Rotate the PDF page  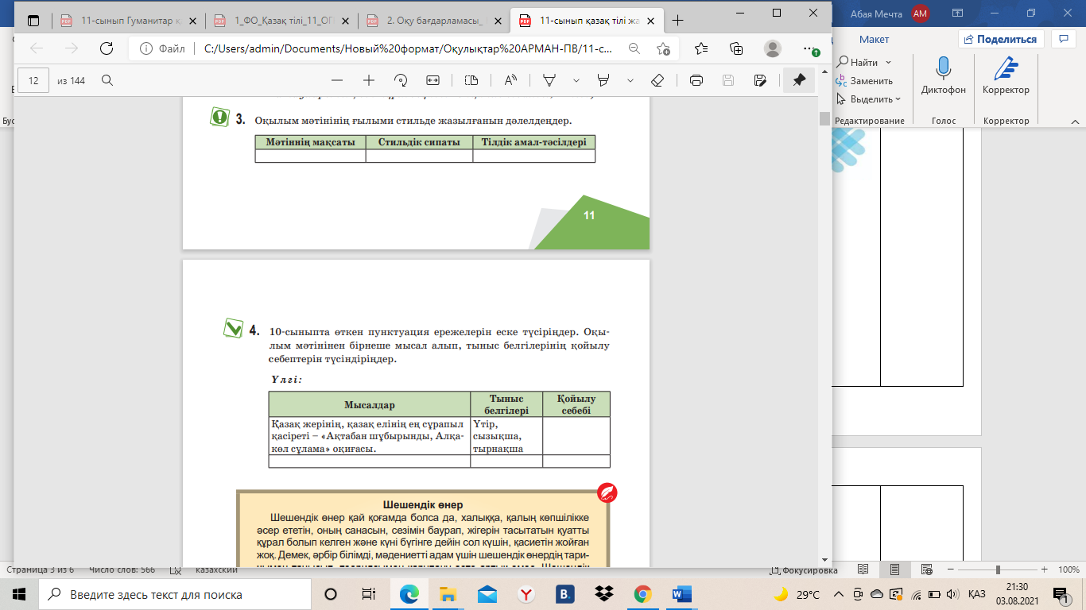(x=401, y=80)
